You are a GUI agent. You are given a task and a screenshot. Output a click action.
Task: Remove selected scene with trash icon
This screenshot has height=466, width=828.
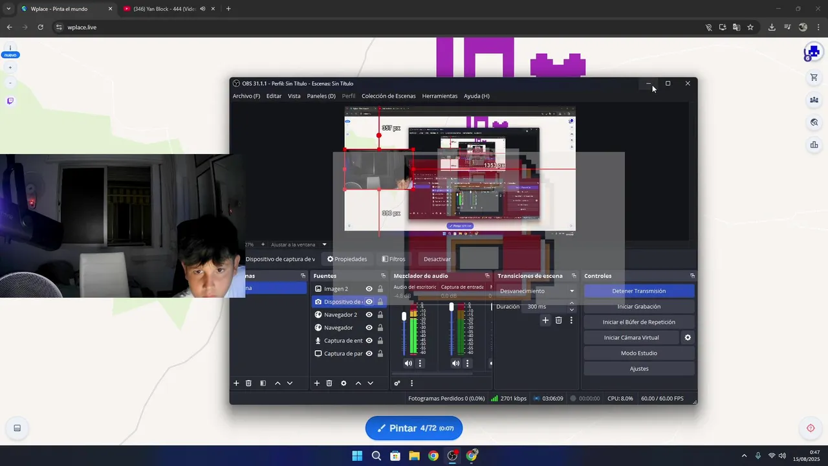pyautogui.click(x=248, y=383)
